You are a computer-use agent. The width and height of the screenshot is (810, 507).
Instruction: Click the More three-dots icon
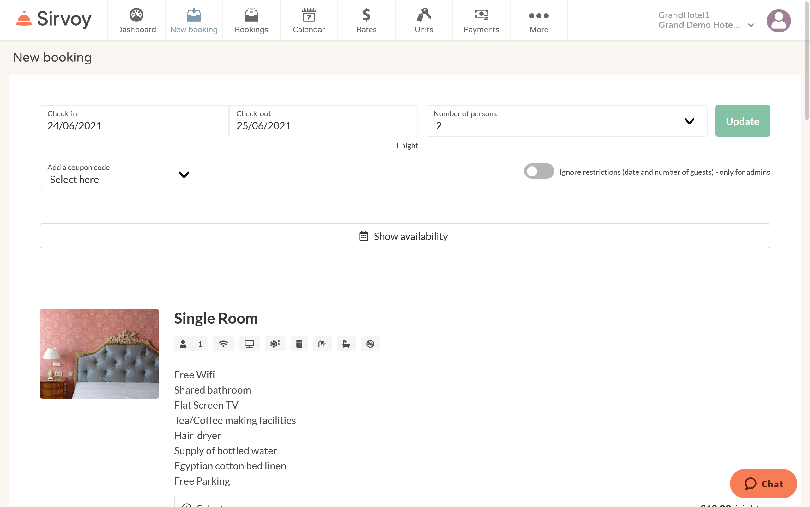click(x=539, y=16)
